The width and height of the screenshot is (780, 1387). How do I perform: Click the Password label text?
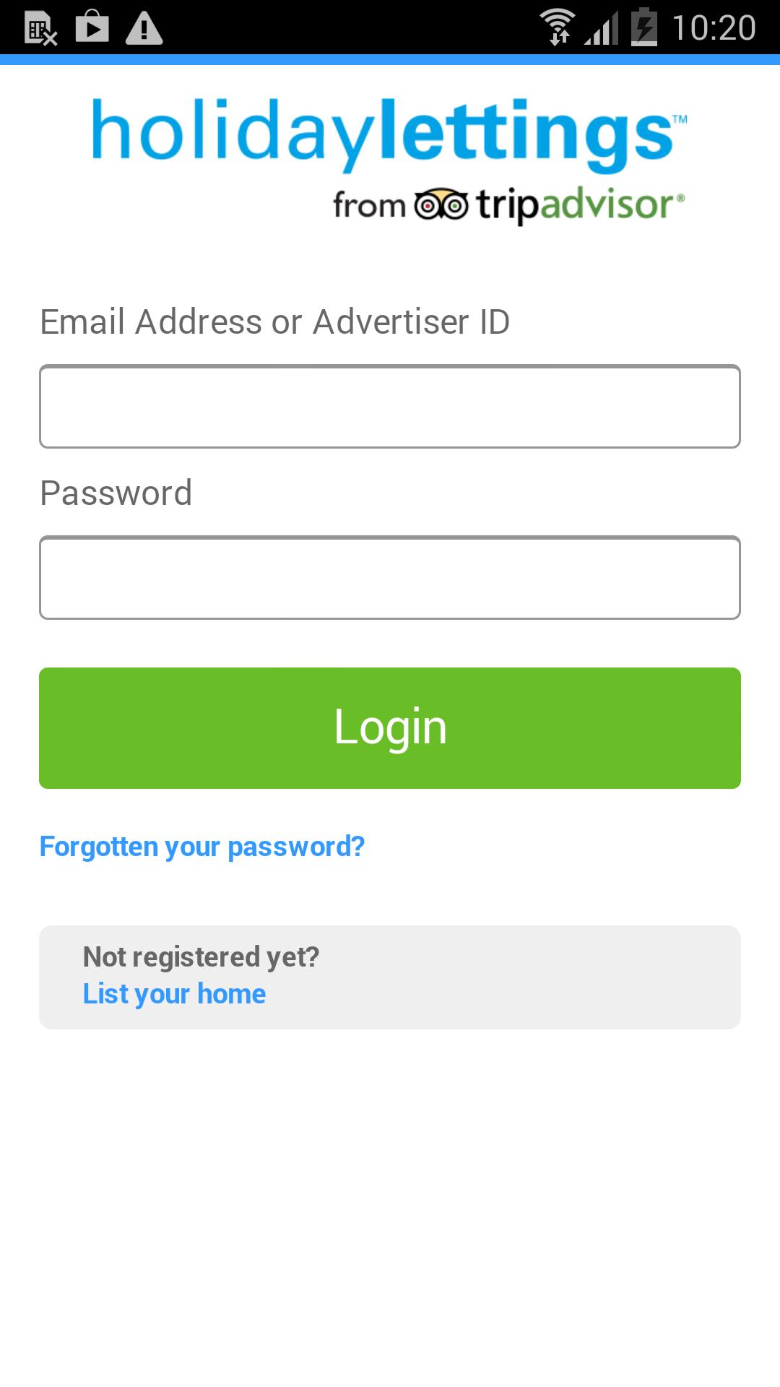coord(116,493)
